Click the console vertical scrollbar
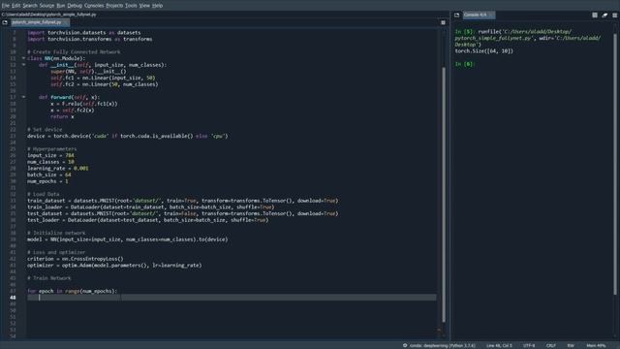Viewport: 620px width, 349px height. point(615,164)
